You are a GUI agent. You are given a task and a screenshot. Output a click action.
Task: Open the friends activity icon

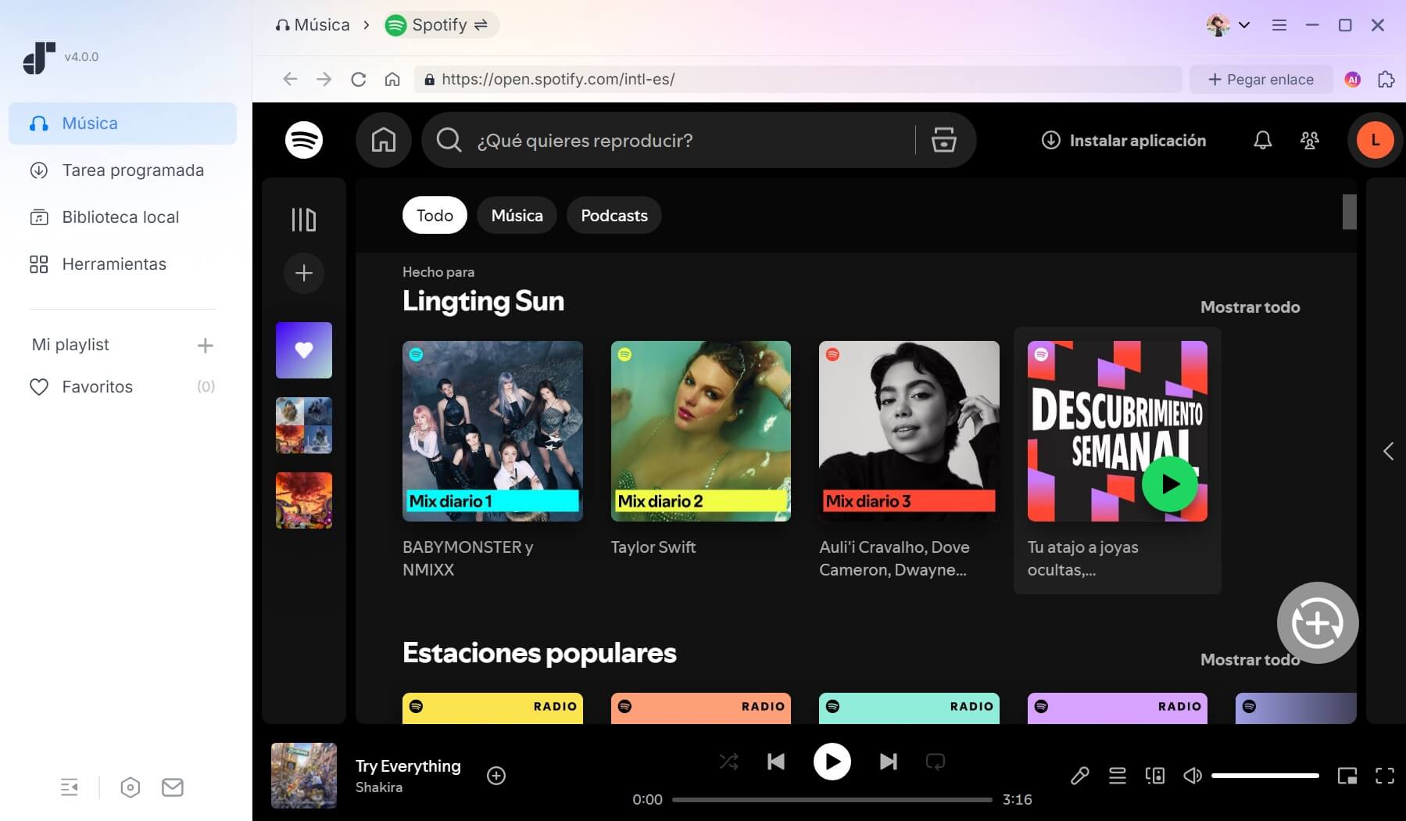pos(1309,141)
